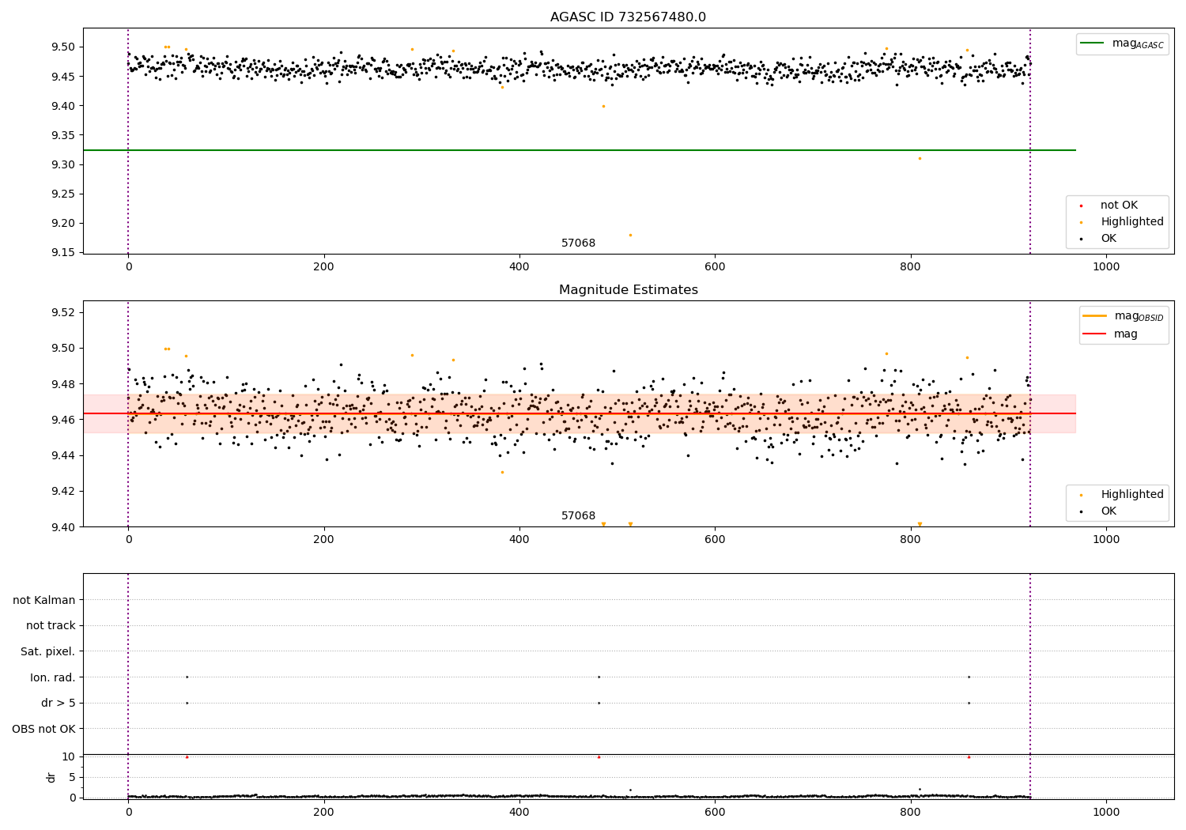
Task: Click the "AGASC ID 732567480.0" plot title
Action: tap(628, 17)
